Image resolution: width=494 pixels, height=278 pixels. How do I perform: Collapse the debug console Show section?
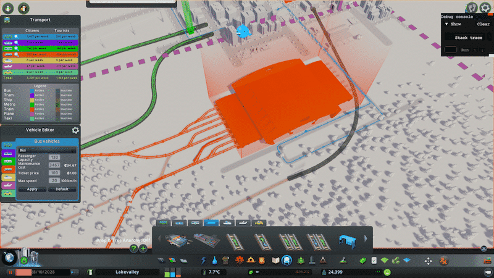(x=446, y=24)
